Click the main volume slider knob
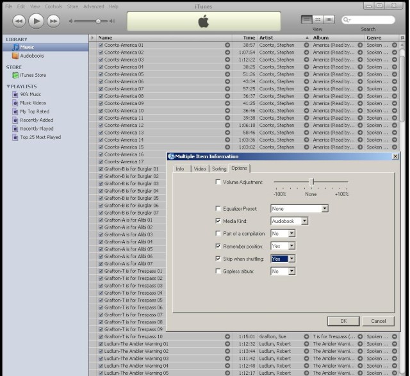410x376 pixels. [x=98, y=21]
